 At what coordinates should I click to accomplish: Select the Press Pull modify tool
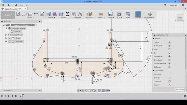[x=61, y=14]
